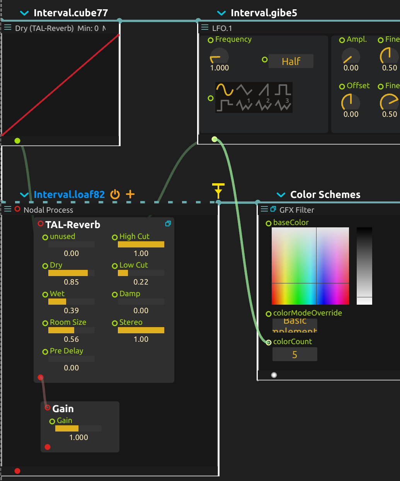Open the Nodal Process hamburger menu
400x481 pixels.
click(8, 210)
